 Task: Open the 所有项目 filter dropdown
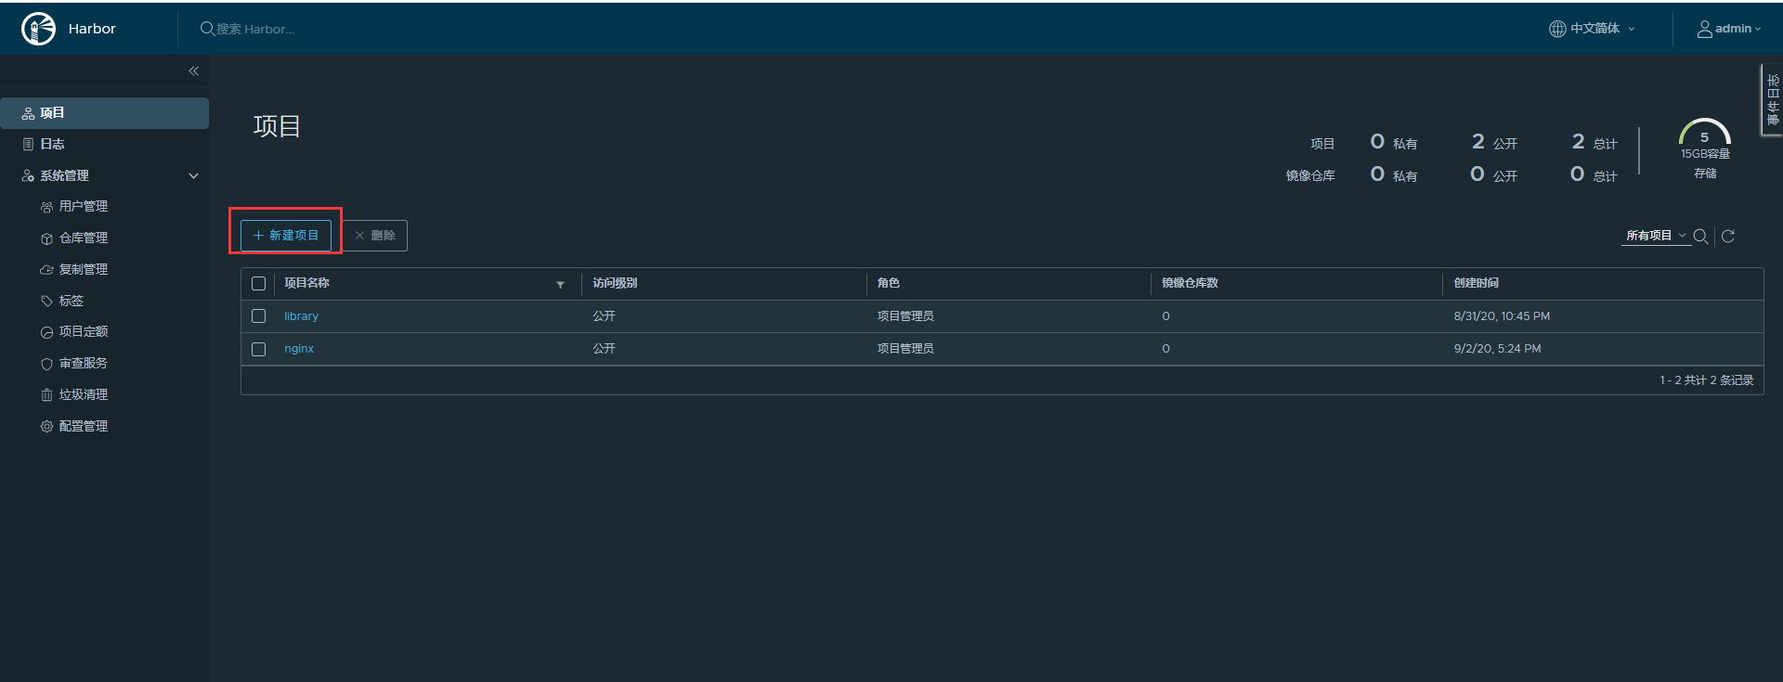click(x=1657, y=236)
